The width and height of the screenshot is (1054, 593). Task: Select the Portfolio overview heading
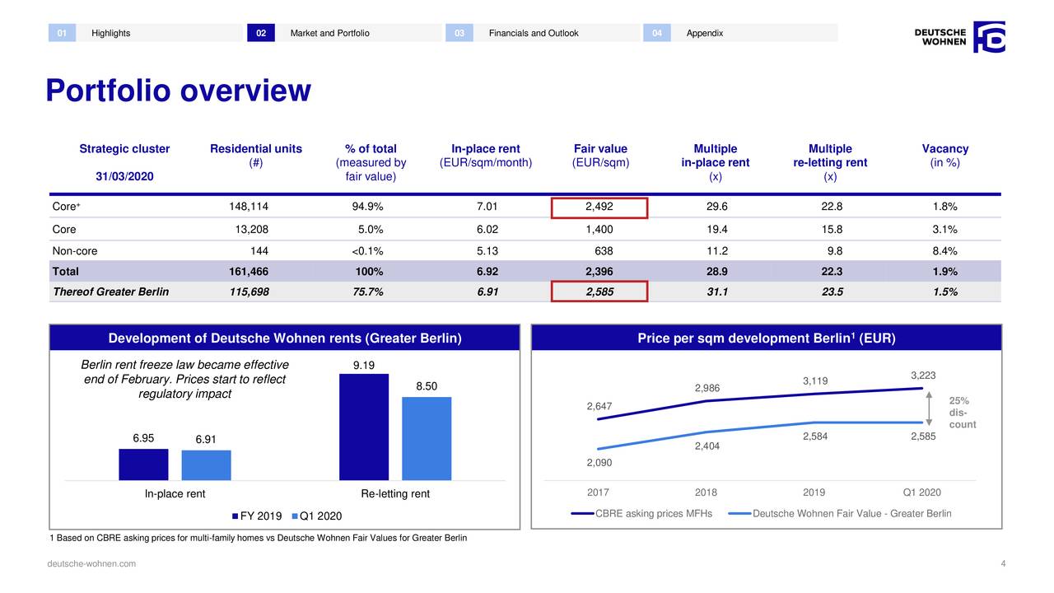tap(178, 91)
